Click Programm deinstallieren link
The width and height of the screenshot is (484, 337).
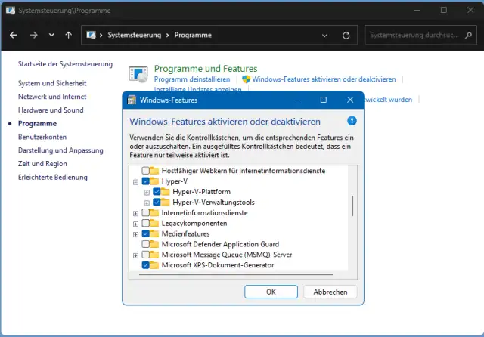tap(192, 79)
